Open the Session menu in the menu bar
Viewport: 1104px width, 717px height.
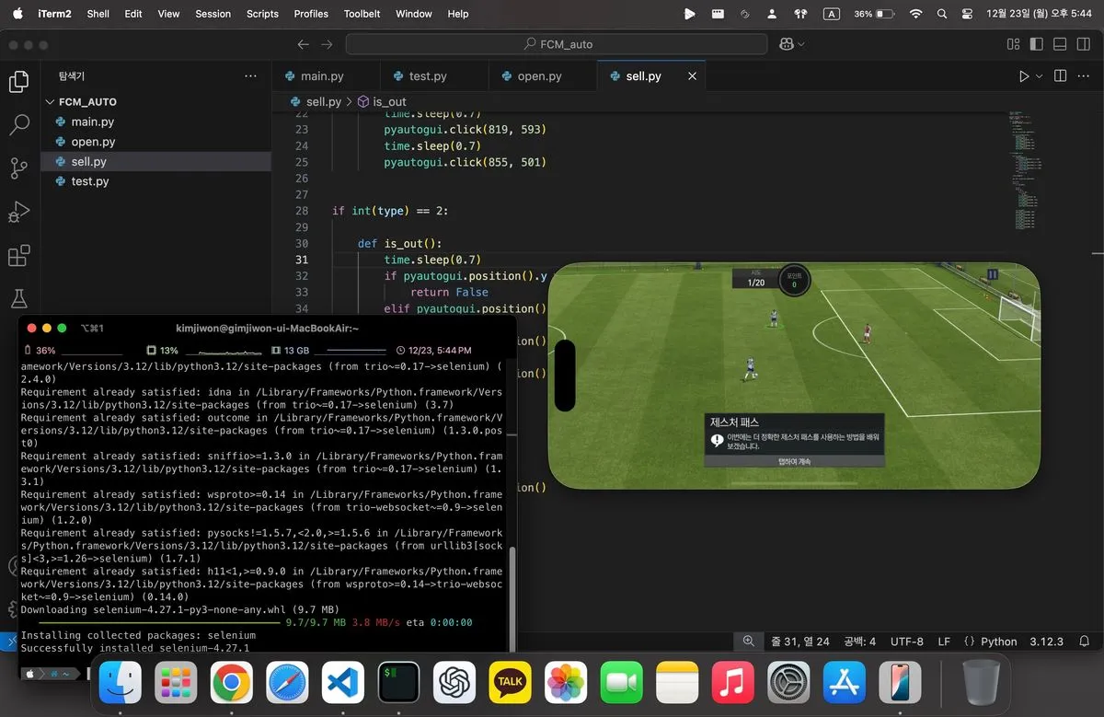[x=213, y=14]
